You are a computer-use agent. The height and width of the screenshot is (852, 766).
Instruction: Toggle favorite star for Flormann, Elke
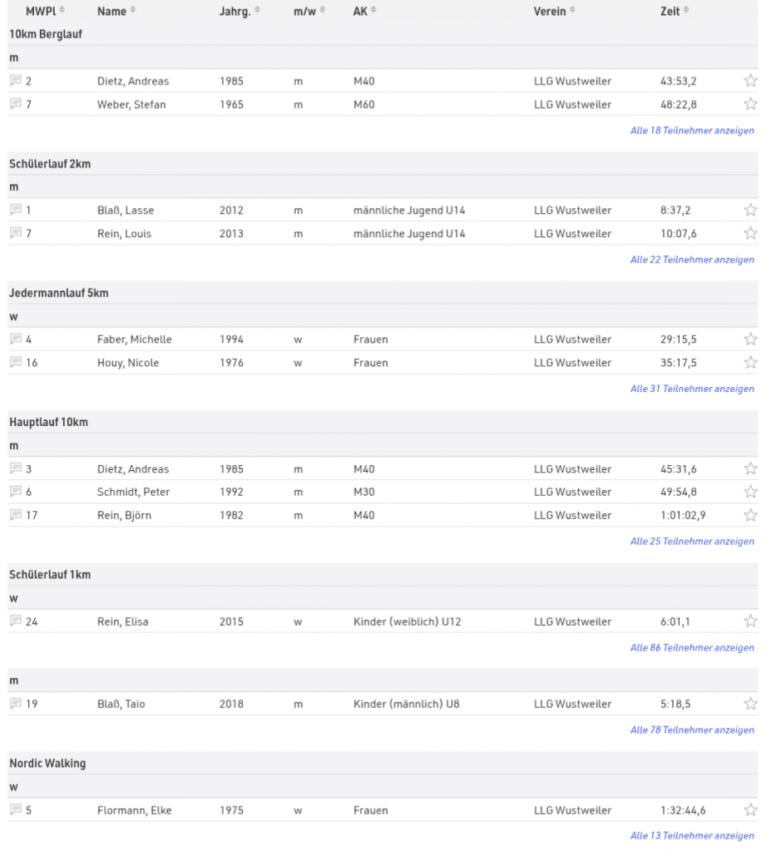750,810
